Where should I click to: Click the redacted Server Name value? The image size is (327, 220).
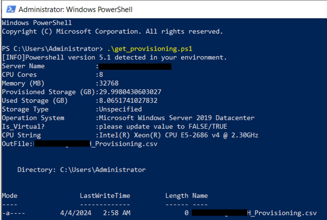coord(135,67)
